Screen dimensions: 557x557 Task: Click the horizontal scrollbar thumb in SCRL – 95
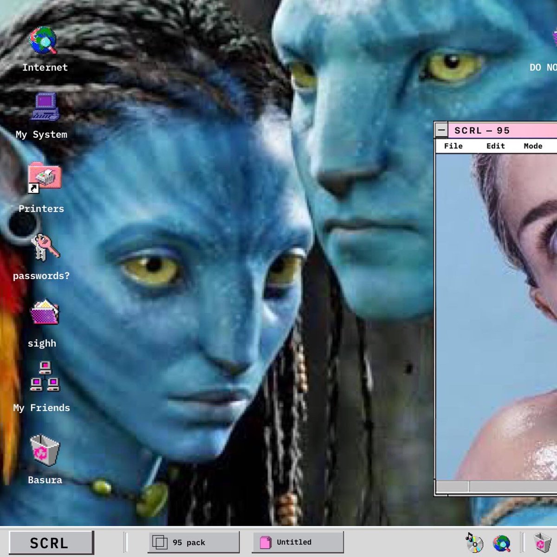click(x=453, y=486)
